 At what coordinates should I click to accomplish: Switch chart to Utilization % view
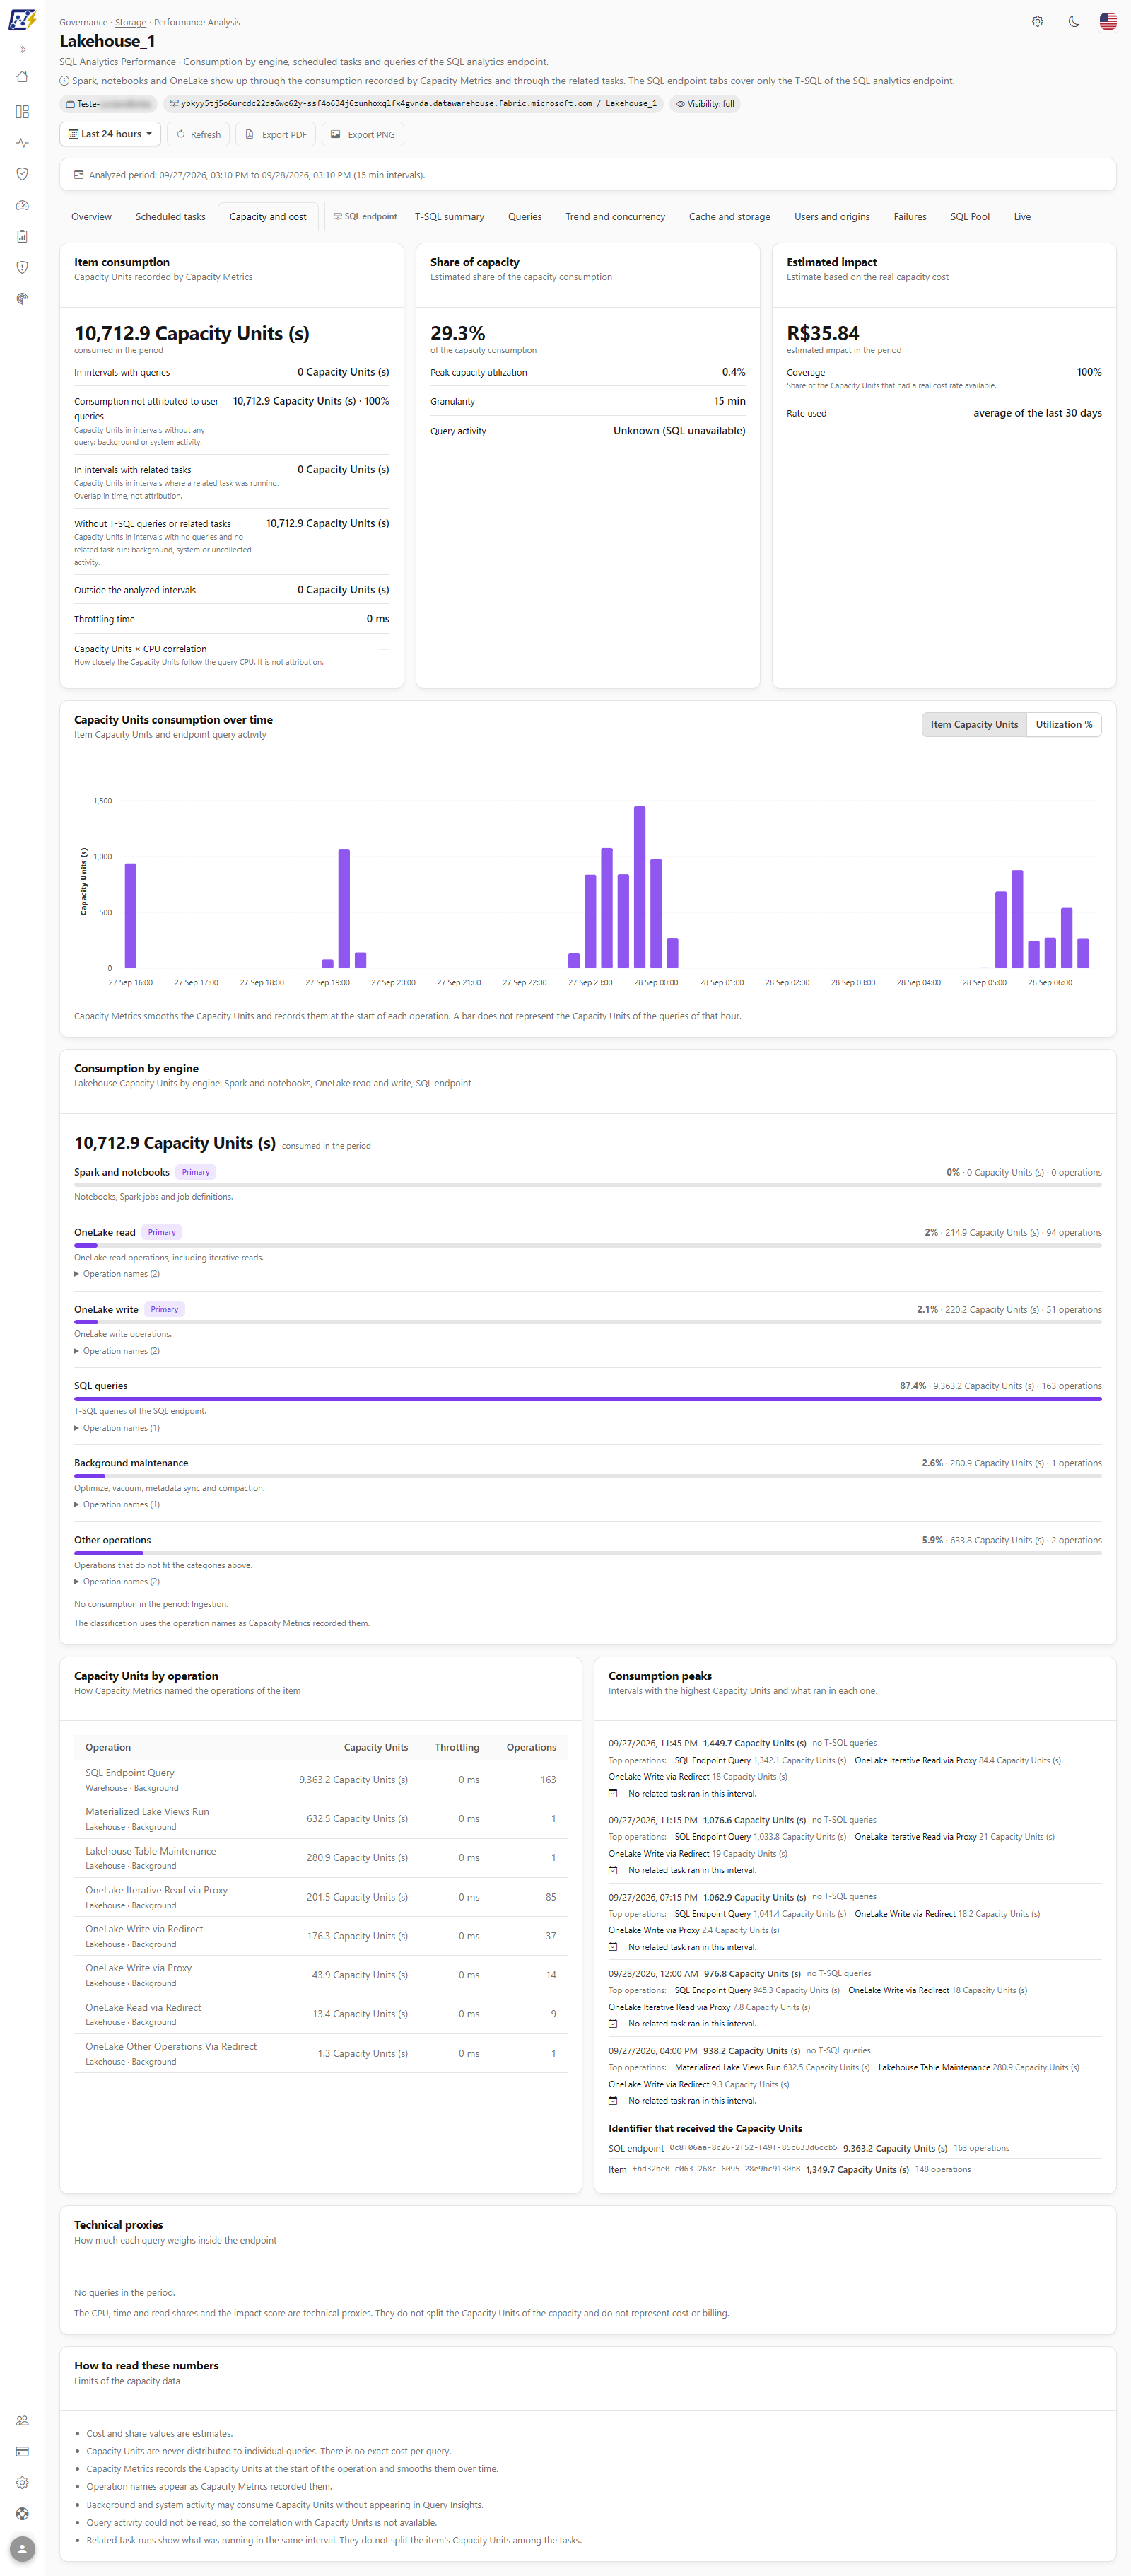(x=1063, y=724)
